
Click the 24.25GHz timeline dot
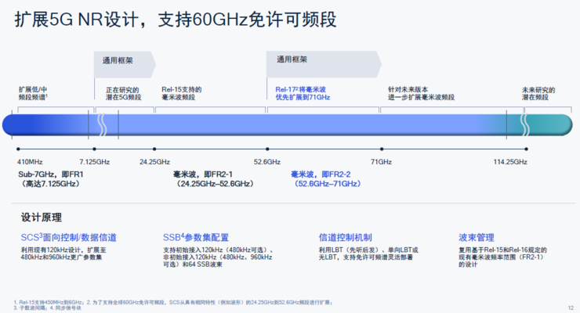[x=154, y=149]
